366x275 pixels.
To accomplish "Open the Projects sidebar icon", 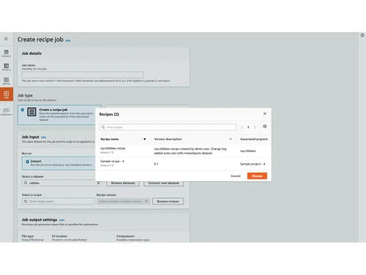I will (7, 67).
